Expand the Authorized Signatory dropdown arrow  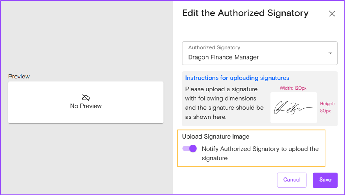(x=330, y=53)
